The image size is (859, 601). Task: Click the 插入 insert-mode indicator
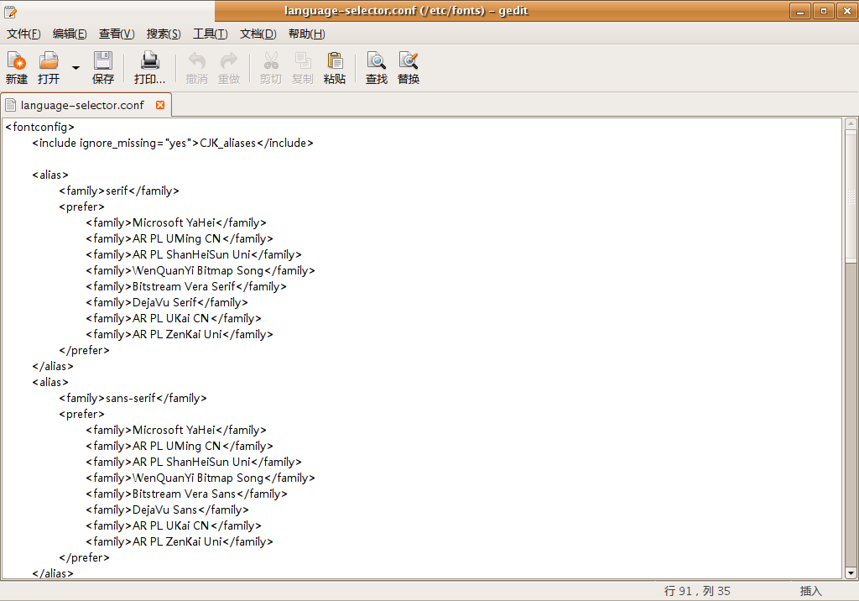point(811,591)
